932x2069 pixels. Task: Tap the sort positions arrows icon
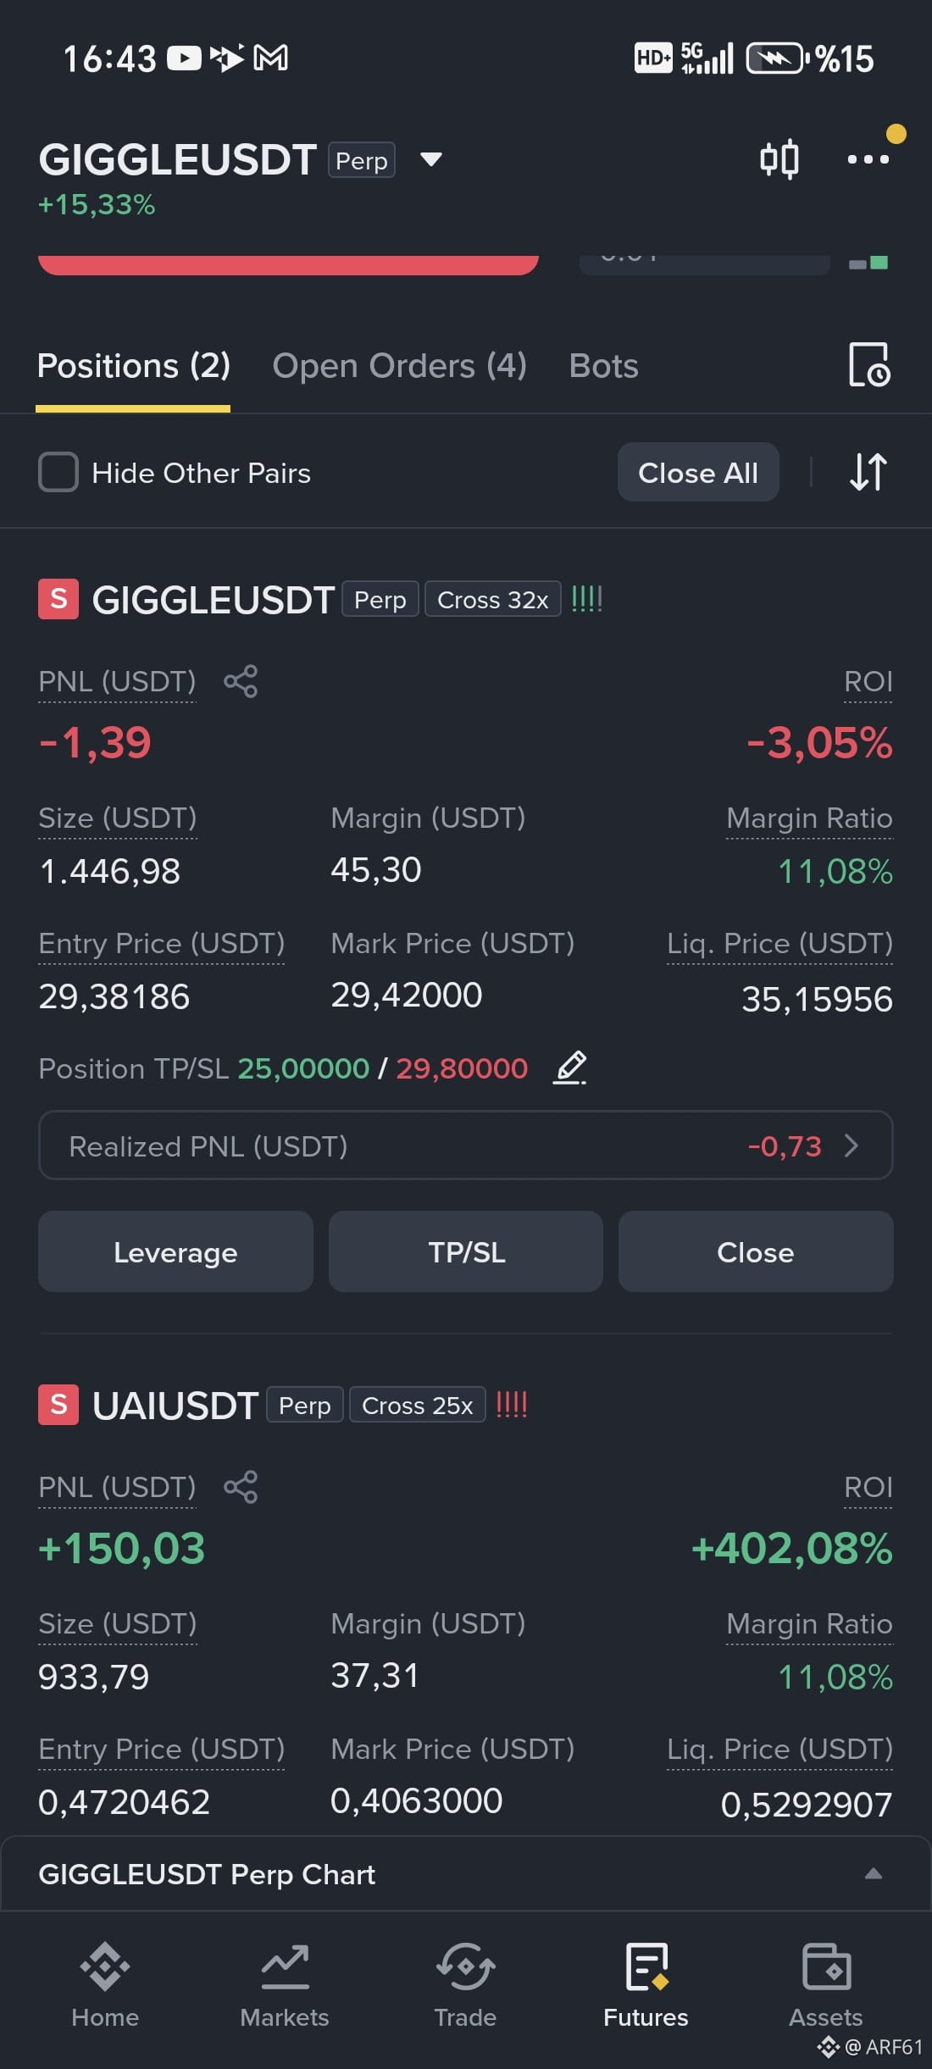point(868,472)
